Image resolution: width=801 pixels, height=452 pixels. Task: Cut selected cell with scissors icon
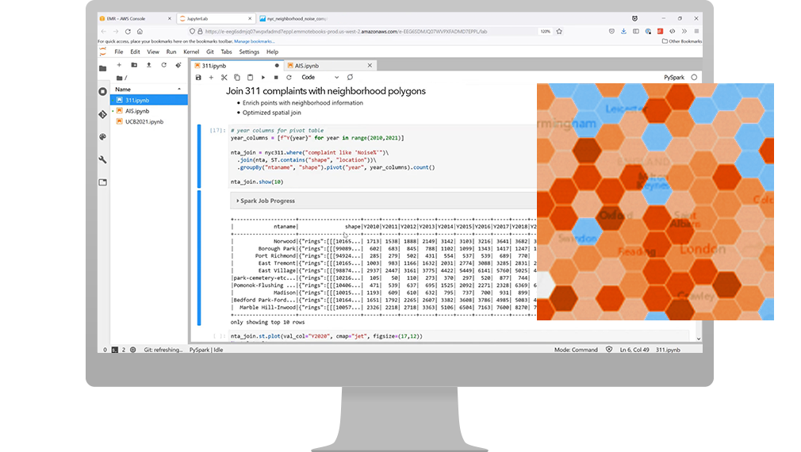pos(224,78)
